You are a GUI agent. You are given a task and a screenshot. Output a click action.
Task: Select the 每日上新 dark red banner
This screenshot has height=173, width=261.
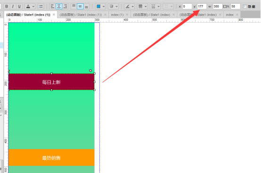[x=51, y=82]
